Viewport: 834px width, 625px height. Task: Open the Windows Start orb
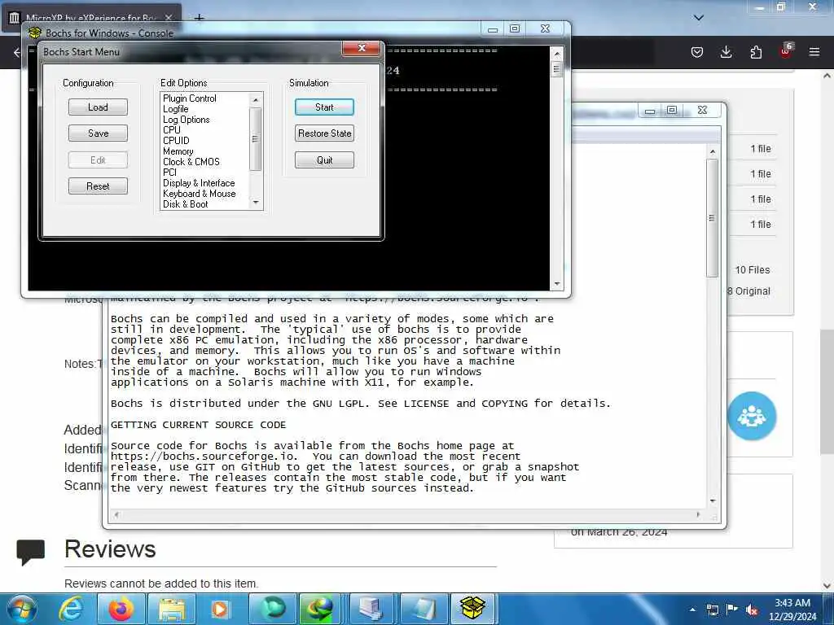point(22,609)
